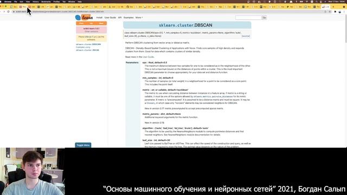Image resolution: width=347 pixels, height=195 pixels.
Task: Open the Chrome Bookmarks menu
Action: (x=46, y=2)
